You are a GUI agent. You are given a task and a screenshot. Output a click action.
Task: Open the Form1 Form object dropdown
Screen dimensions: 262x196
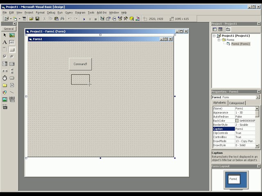pos(258,97)
